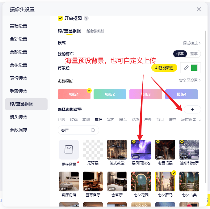This screenshot has width=210, height=209.
Task: Expand the category list chevron
Action: (x=200, y=120)
